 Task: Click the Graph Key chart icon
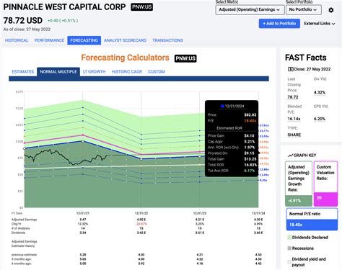pyautogui.click(x=290, y=156)
